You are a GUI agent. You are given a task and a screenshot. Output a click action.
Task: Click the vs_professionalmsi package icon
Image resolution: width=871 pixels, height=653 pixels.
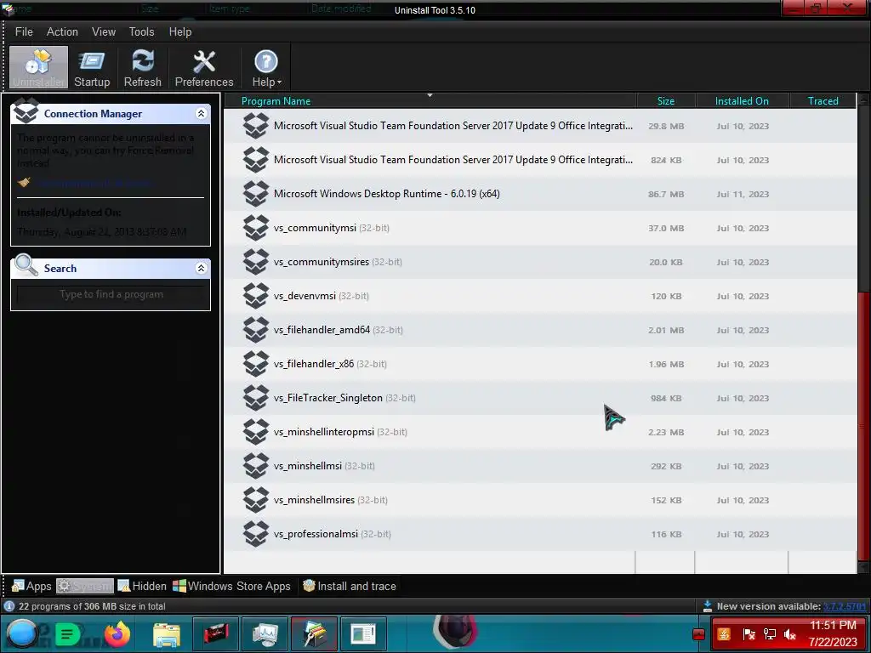pos(256,534)
